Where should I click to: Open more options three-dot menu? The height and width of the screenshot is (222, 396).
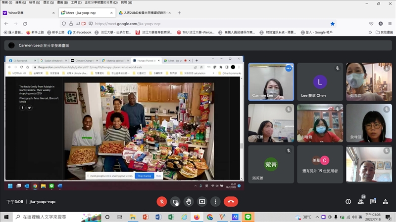coord(215,201)
